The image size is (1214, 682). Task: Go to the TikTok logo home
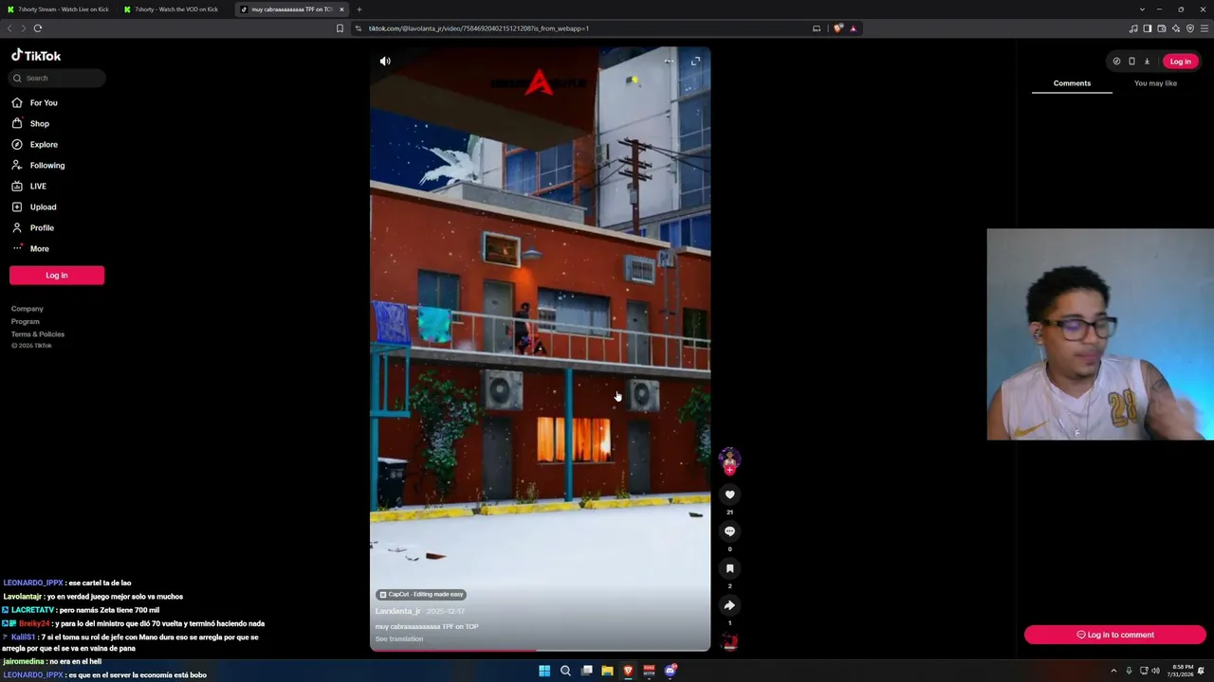click(36, 56)
